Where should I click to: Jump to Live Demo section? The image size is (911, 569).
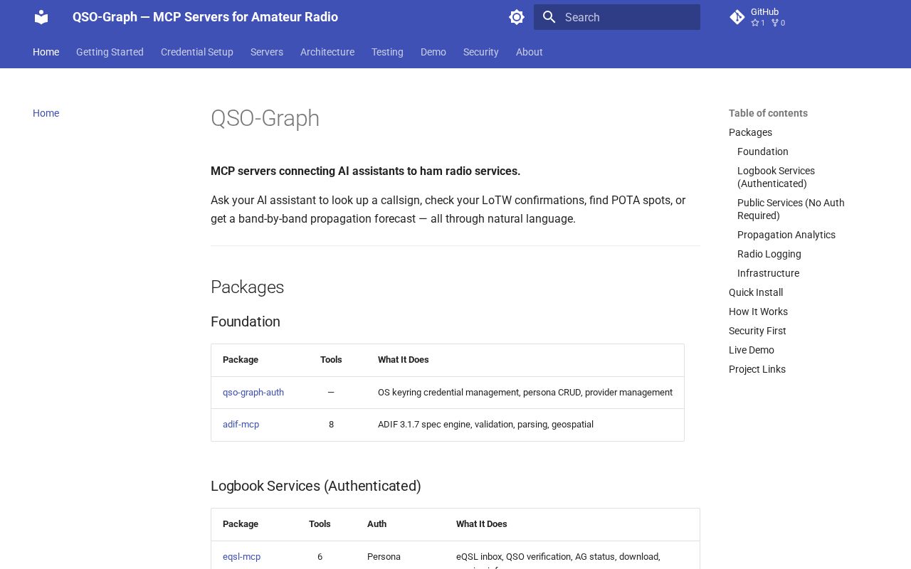click(x=752, y=350)
